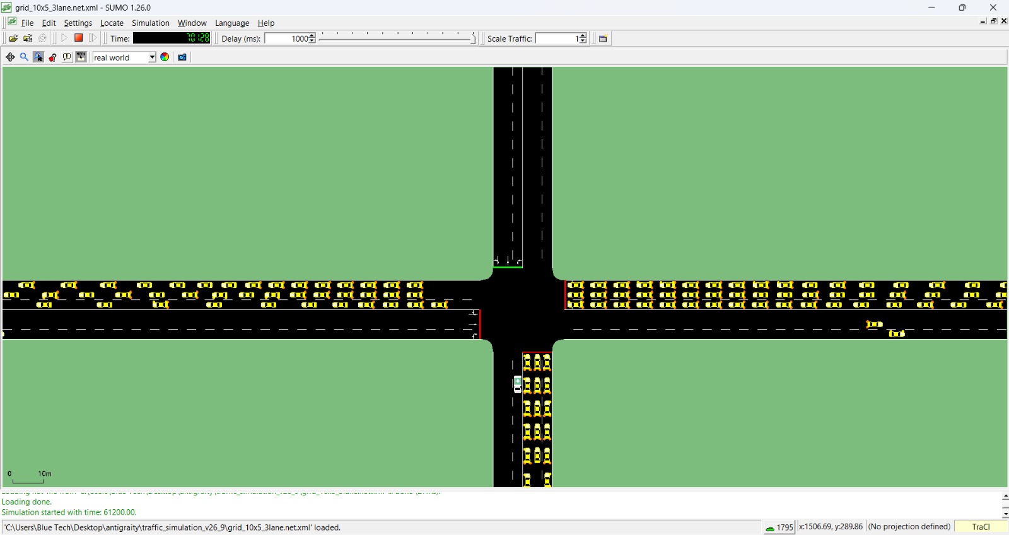The height and width of the screenshot is (535, 1009).
Task: Click the single step simulation button
Action: [x=93, y=38]
